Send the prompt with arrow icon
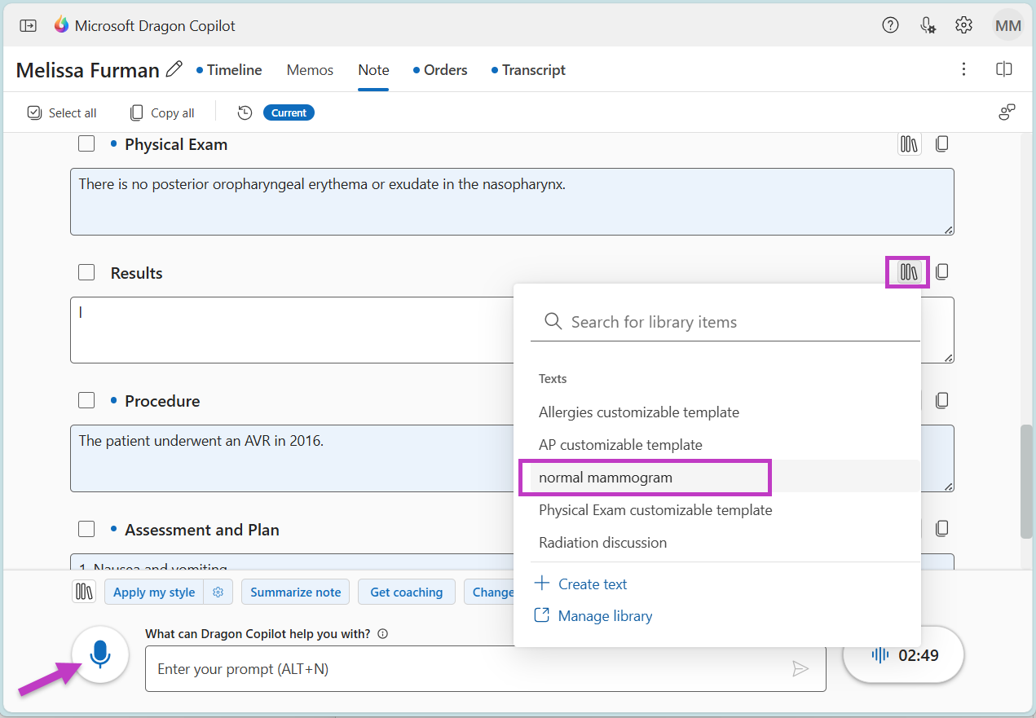This screenshot has width=1036, height=718. pos(800,669)
